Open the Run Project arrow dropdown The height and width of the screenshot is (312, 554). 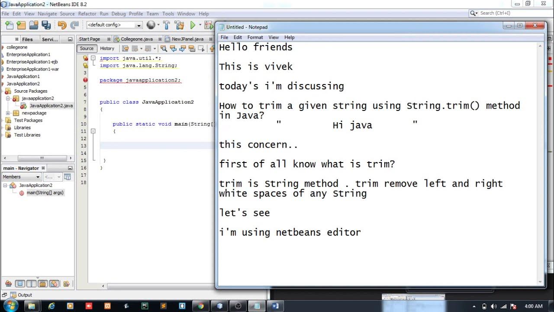click(x=200, y=25)
